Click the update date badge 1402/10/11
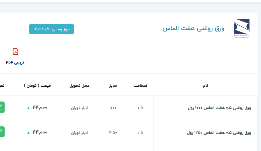The width and height of the screenshot is (261, 151). (x=51, y=29)
